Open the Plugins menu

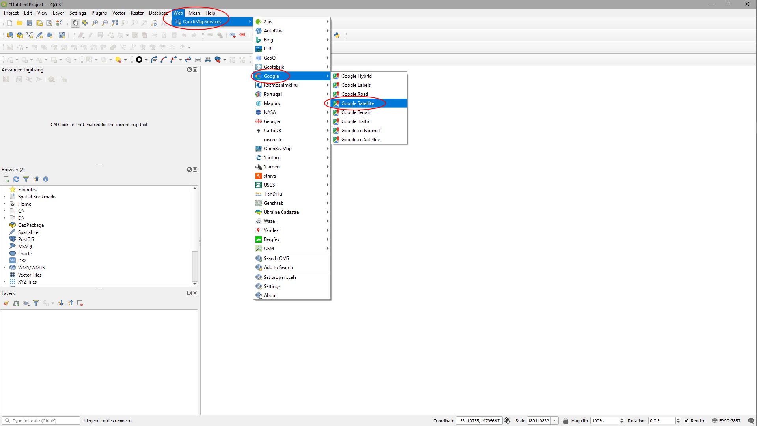(x=99, y=13)
